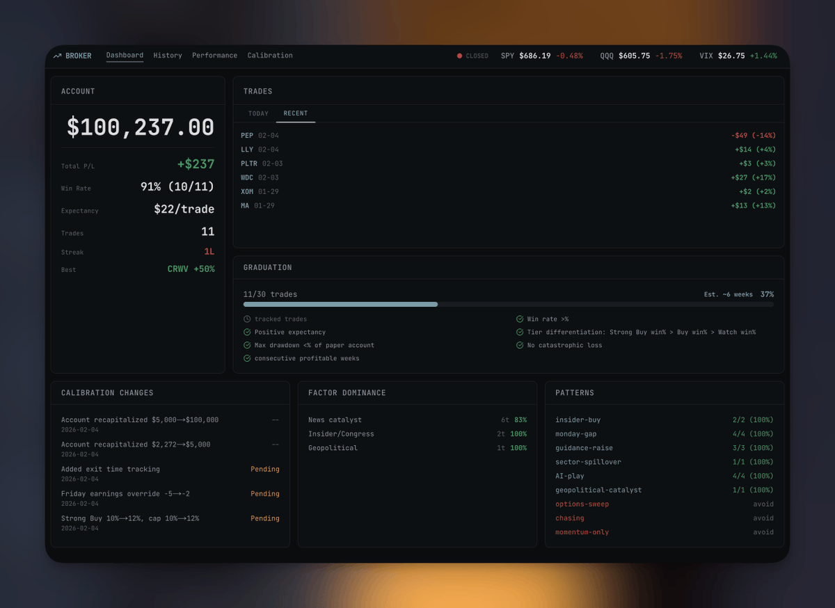Image resolution: width=835 pixels, height=608 pixels.
Task: Select the PEP 02-04 trade row
Action: point(508,136)
